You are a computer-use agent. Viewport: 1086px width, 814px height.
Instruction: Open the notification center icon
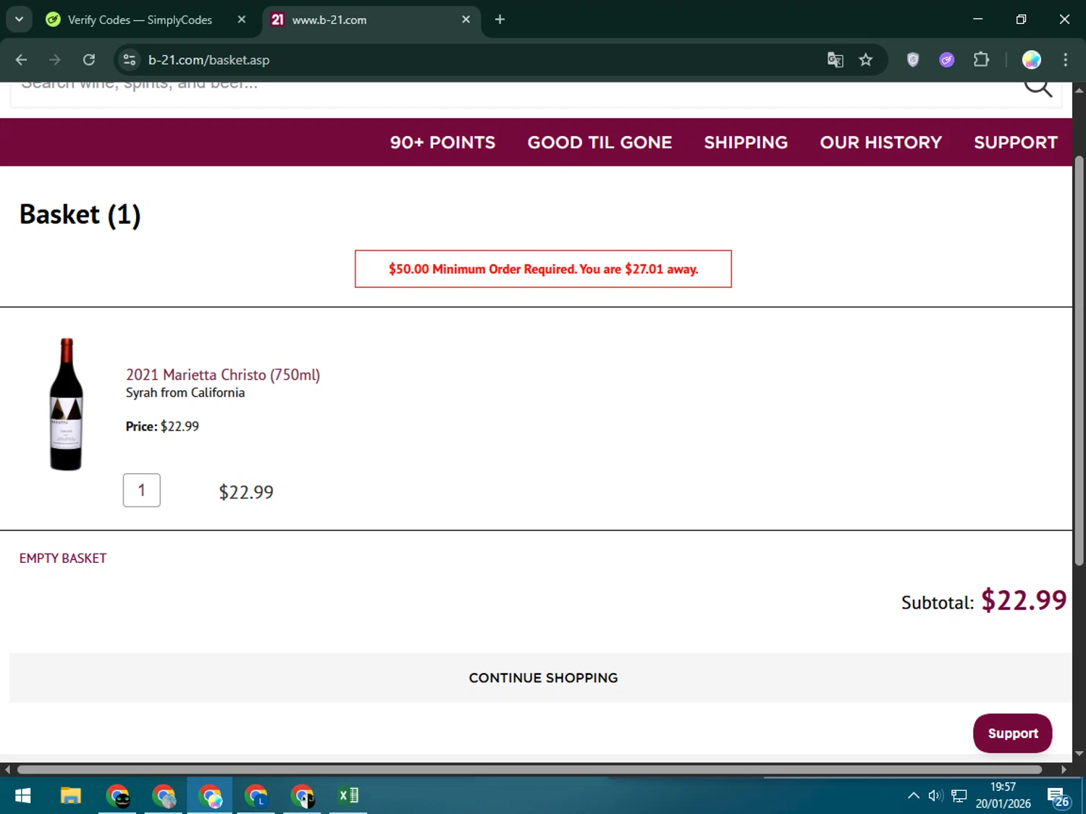1058,797
